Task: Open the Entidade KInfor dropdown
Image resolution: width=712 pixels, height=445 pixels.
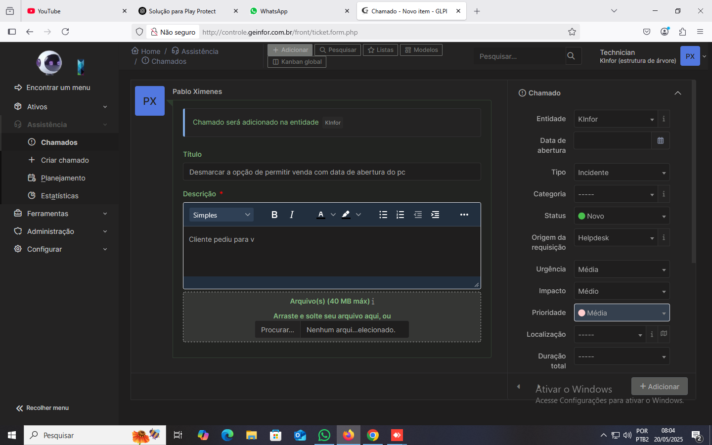Action: [616, 119]
